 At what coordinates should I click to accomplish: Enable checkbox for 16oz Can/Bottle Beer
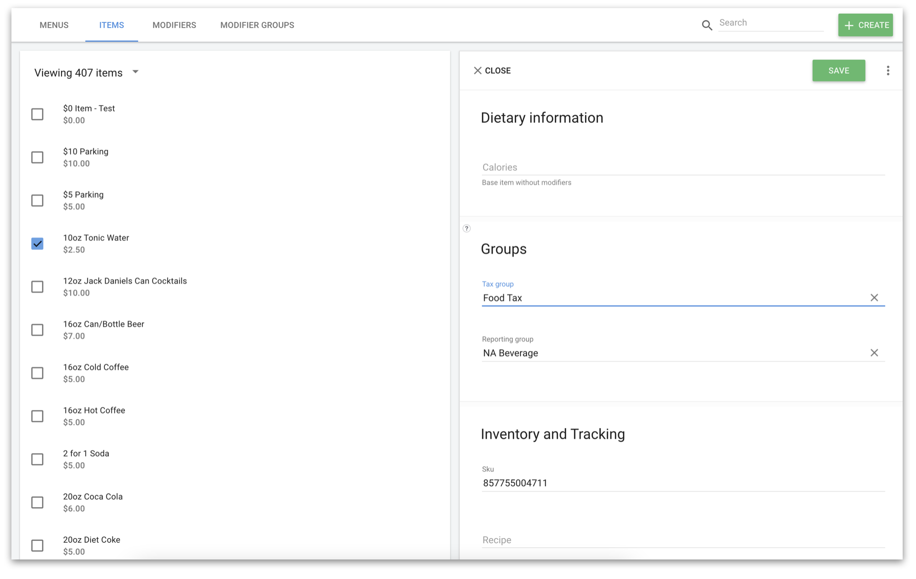coord(37,329)
